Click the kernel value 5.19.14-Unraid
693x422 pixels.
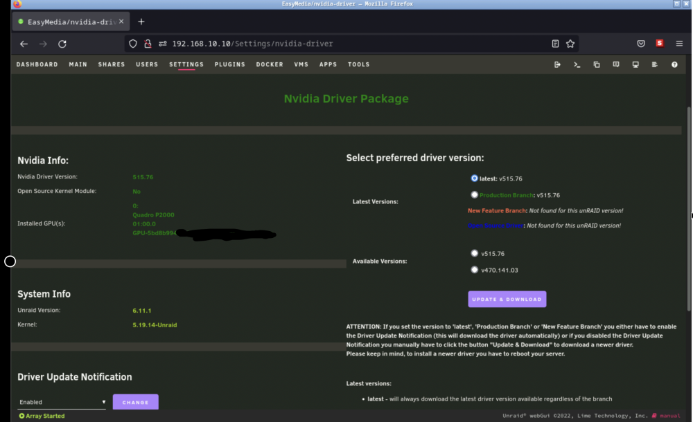(155, 325)
